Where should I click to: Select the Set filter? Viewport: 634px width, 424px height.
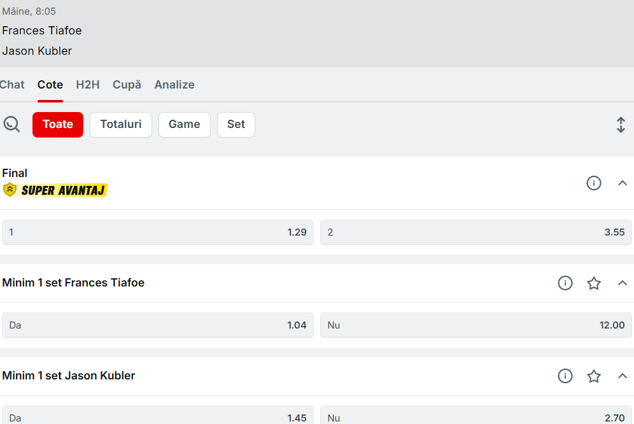236,125
